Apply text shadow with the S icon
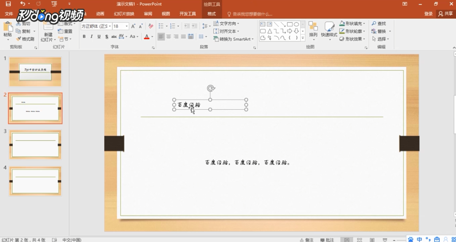This screenshot has height=242, width=456. pos(106,36)
